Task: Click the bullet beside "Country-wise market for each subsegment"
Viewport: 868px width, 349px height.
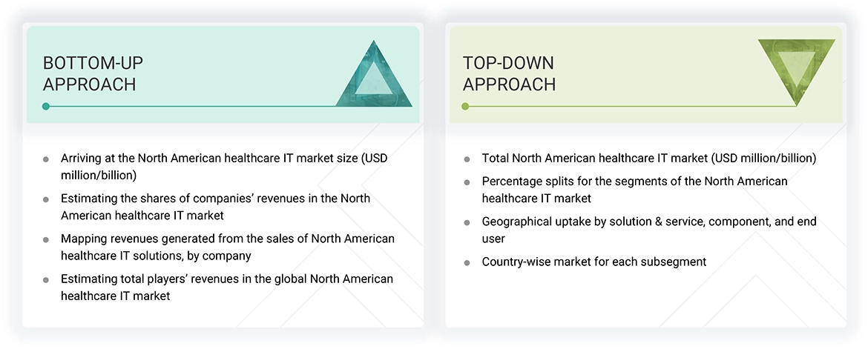Action: click(467, 262)
